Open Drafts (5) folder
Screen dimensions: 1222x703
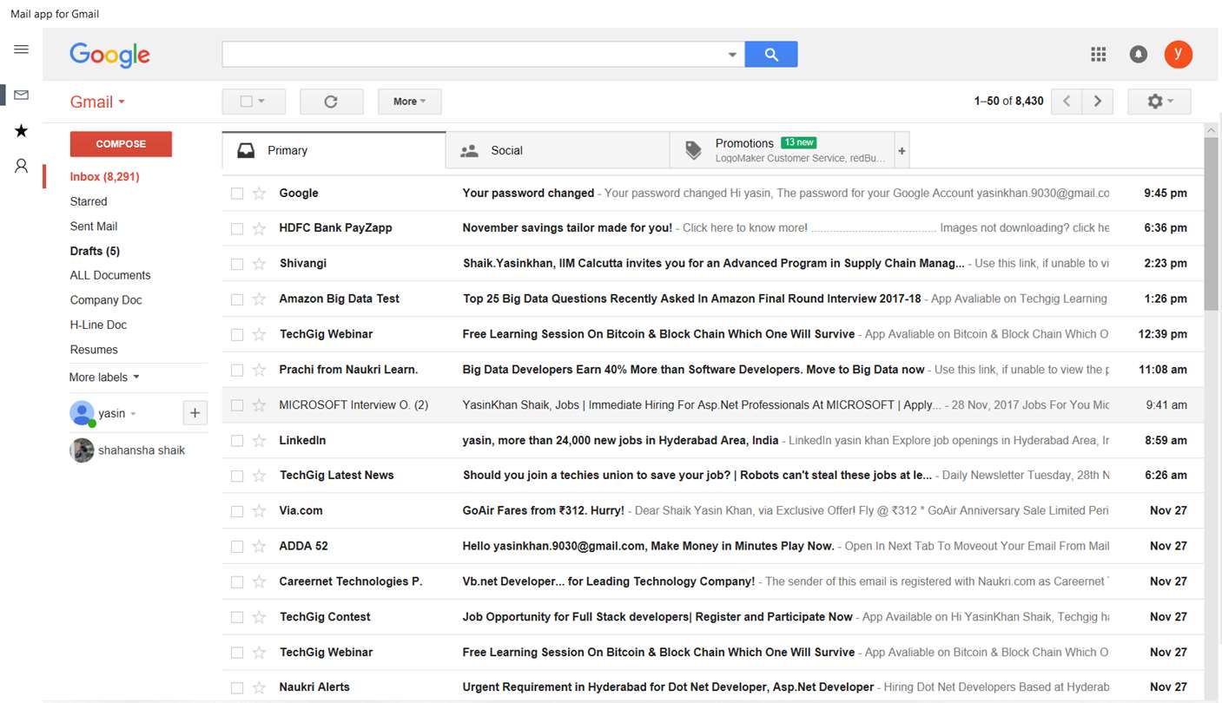coord(95,251)
